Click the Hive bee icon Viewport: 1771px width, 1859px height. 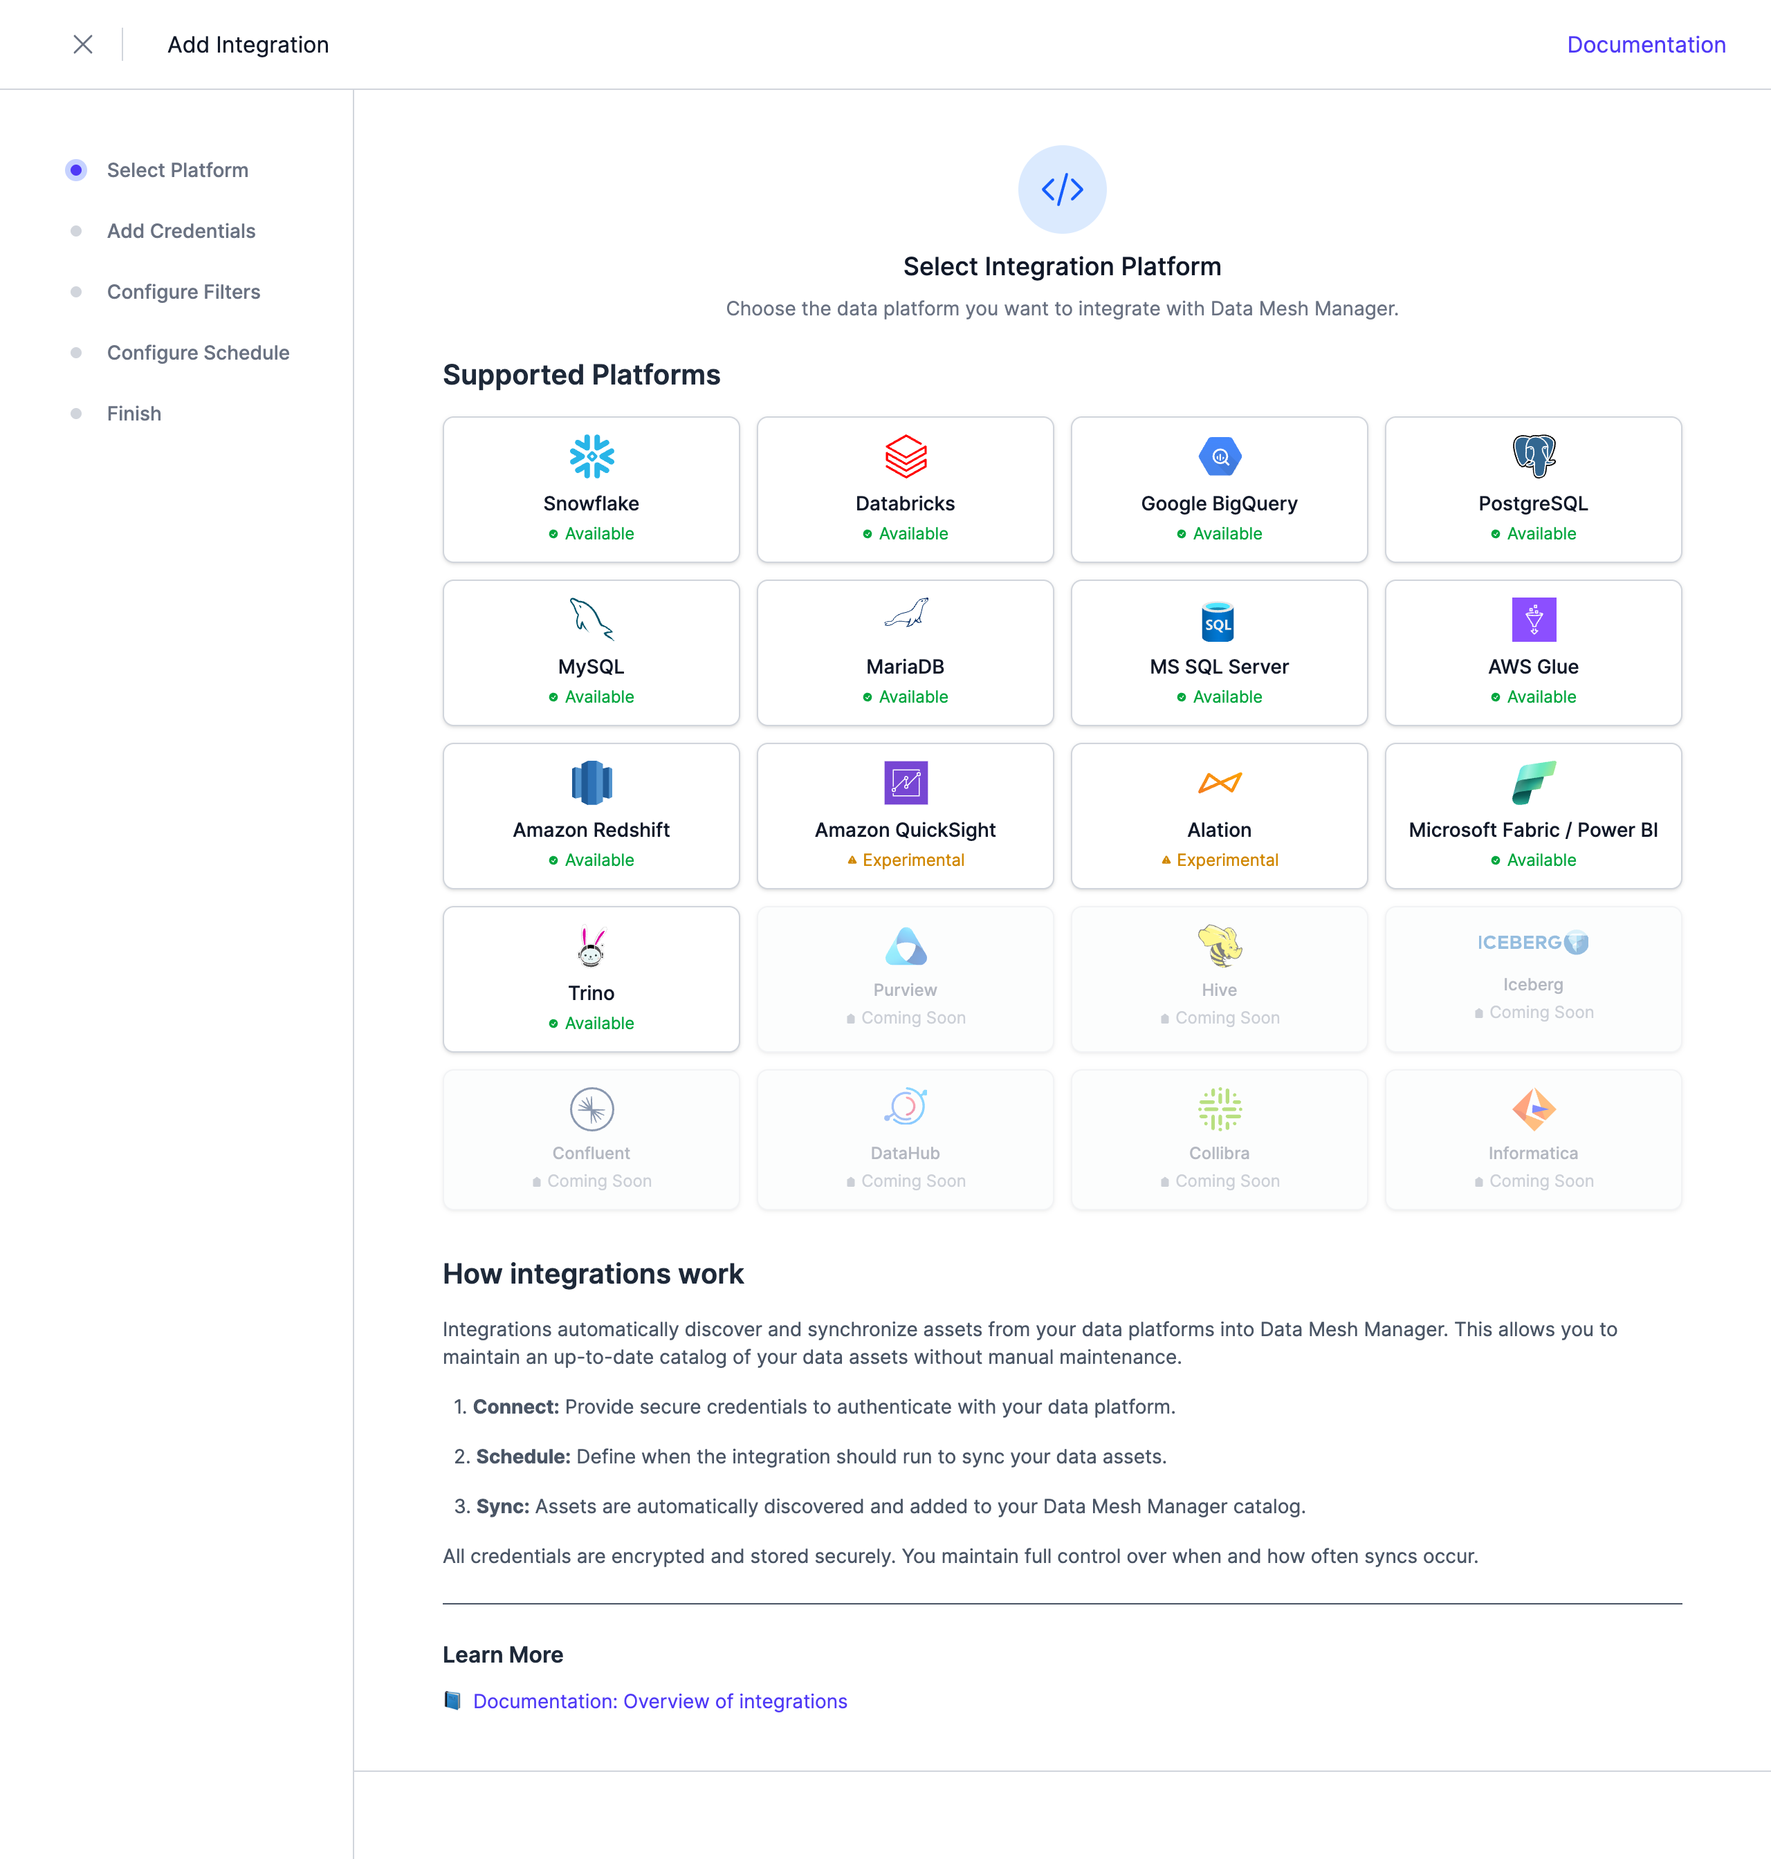(x=1220, y=947)
